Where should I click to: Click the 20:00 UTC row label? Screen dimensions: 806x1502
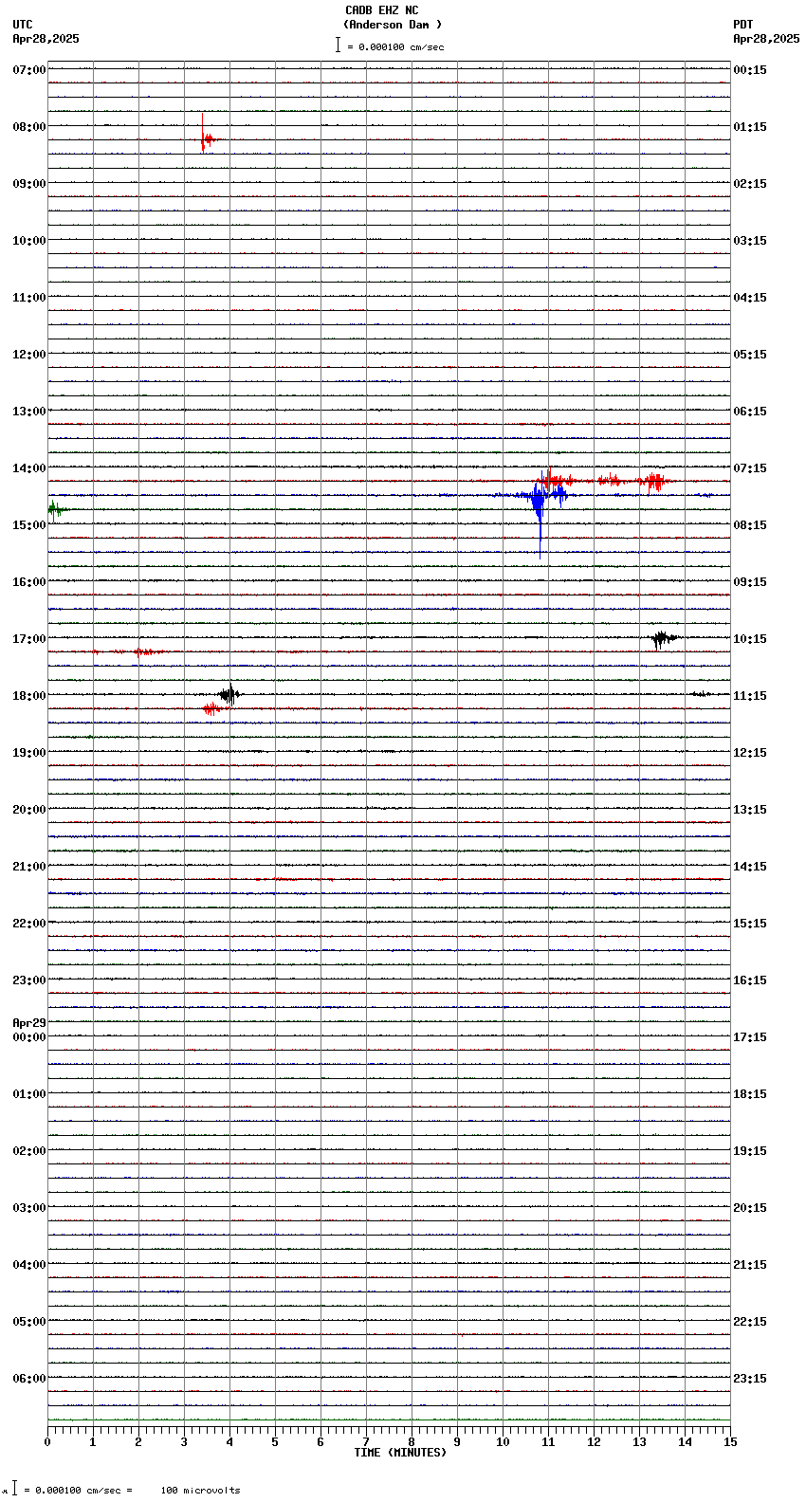[x=29, y=810]
